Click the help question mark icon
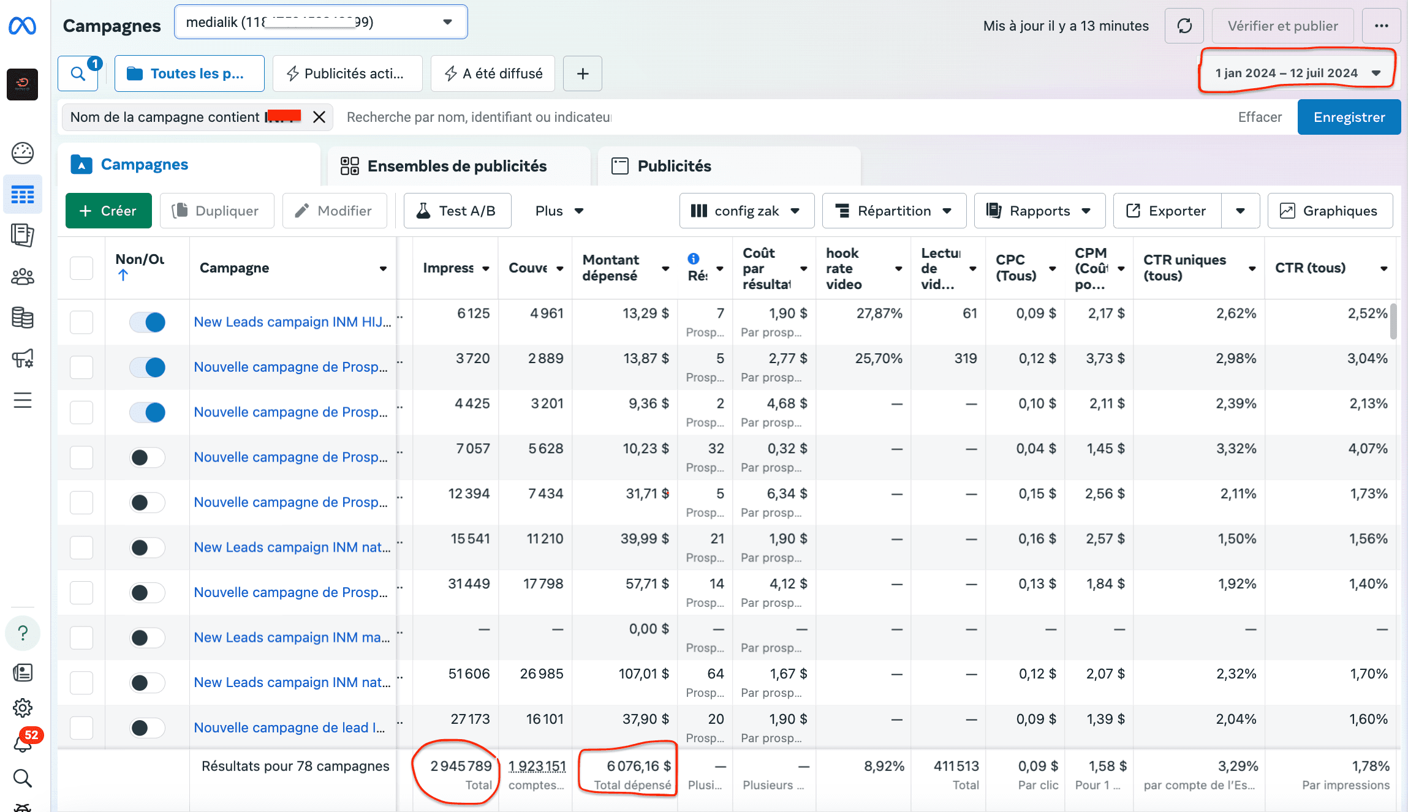Viewport: 1408px width, 812px height. [x=23, y=633]
